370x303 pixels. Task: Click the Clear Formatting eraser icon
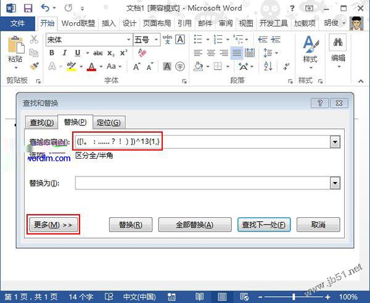[142, 53]
